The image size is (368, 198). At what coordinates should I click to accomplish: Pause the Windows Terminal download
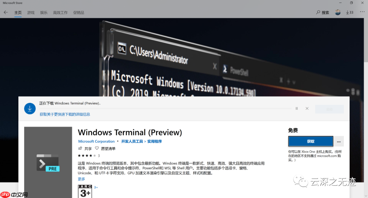(x=297, y=108)
